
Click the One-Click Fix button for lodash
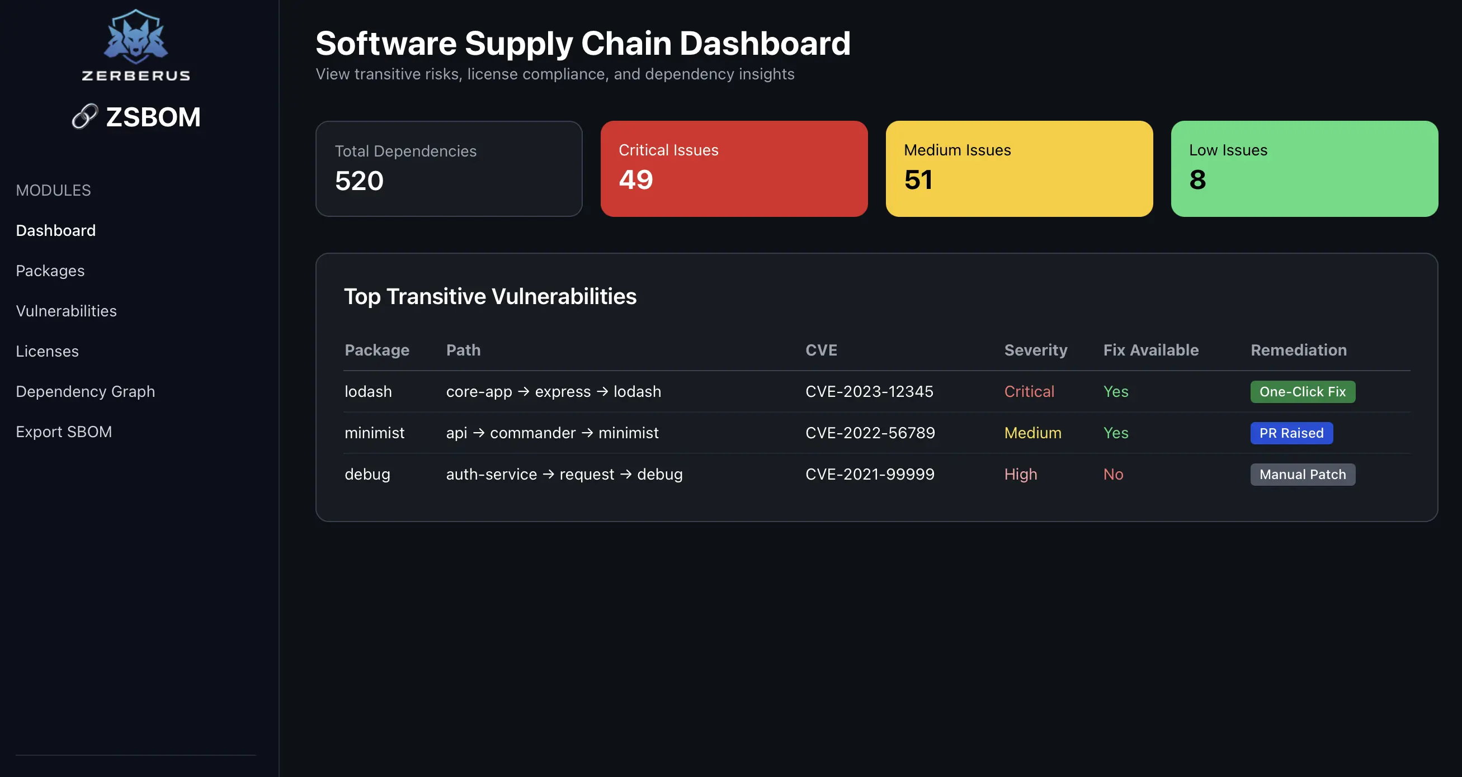click(1303, 392)
